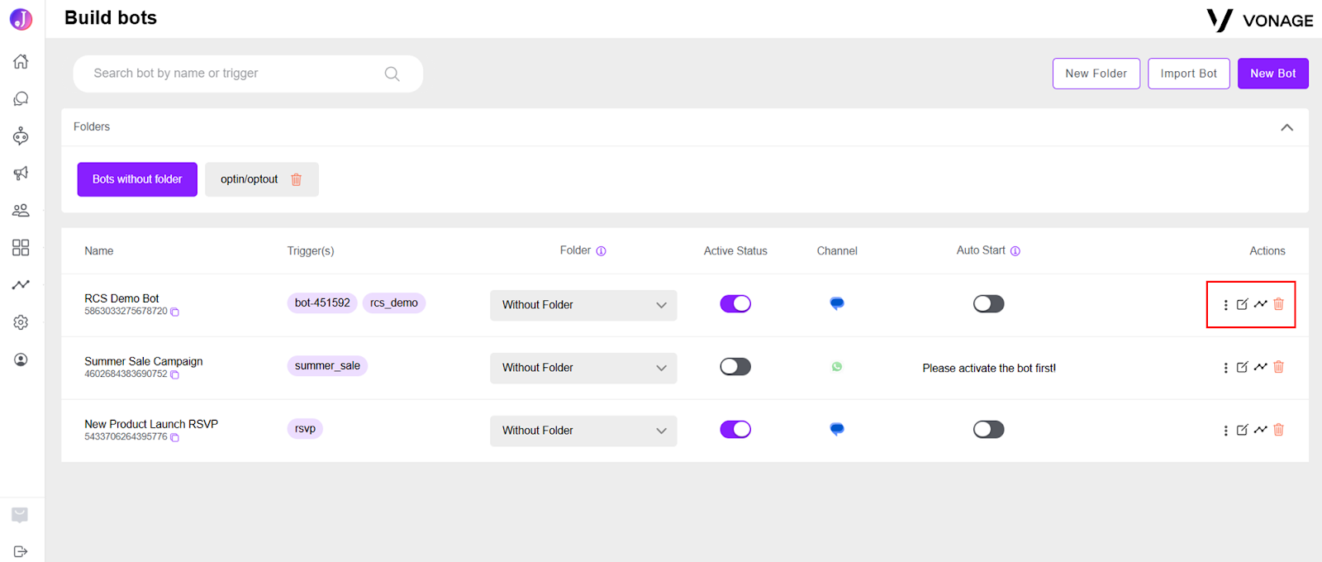Collapse the Folders section chevron
The image size is (1322, 562).
(x=1286, y=127)
